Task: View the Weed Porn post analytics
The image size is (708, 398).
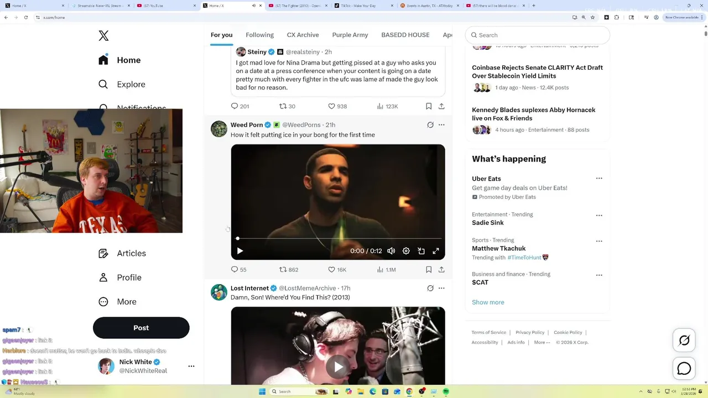Action: click(x=386, y=270)
